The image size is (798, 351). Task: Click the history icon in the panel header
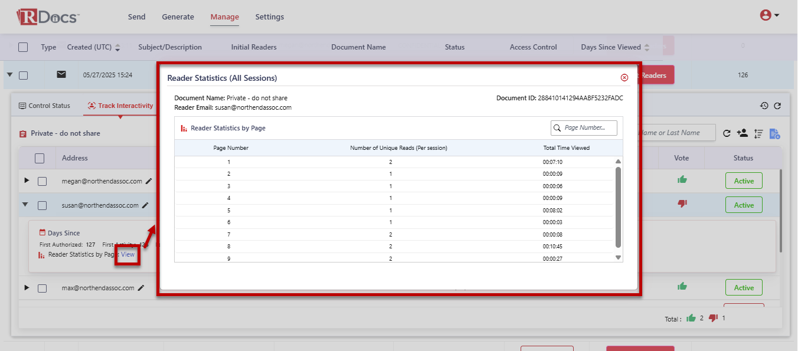tap(764, 106)
